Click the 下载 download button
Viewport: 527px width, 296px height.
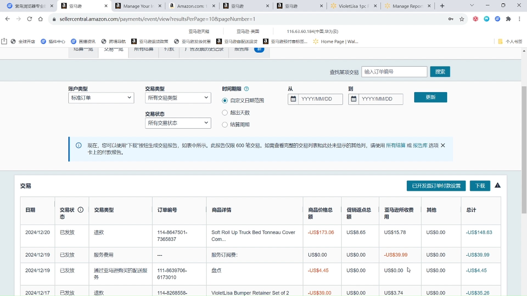480,186
